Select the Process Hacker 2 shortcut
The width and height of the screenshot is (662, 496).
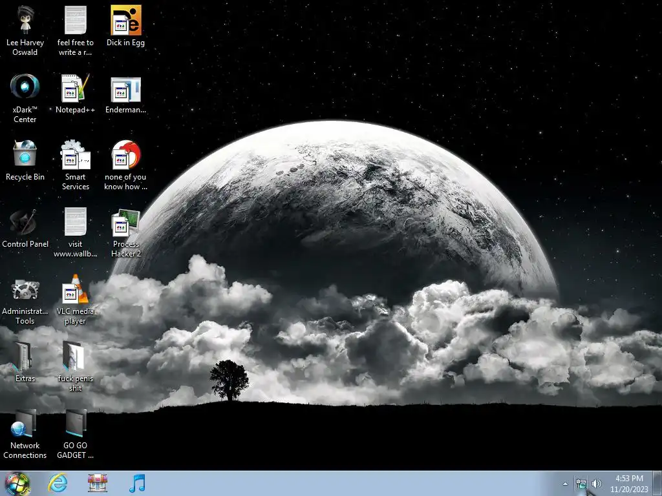126,232
